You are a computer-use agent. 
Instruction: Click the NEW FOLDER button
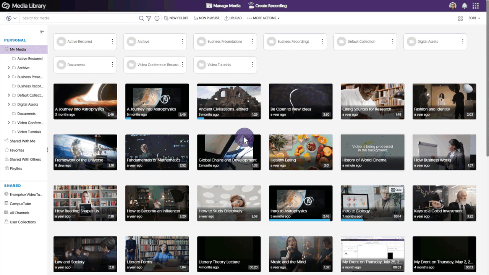(x=176, y=18)
